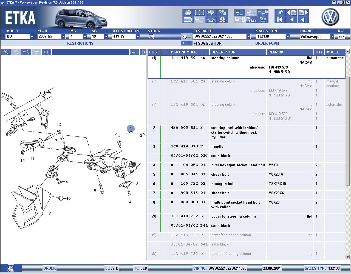This screenshot has height=274, width=351.
Task: Open the vehicle info icon
Action: (211, 20)
